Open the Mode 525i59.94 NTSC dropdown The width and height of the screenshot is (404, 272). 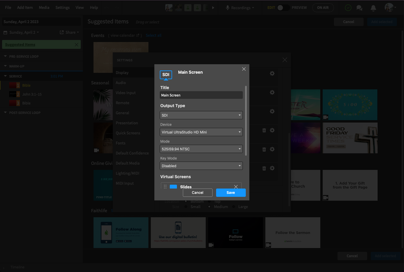coord(201,149)
